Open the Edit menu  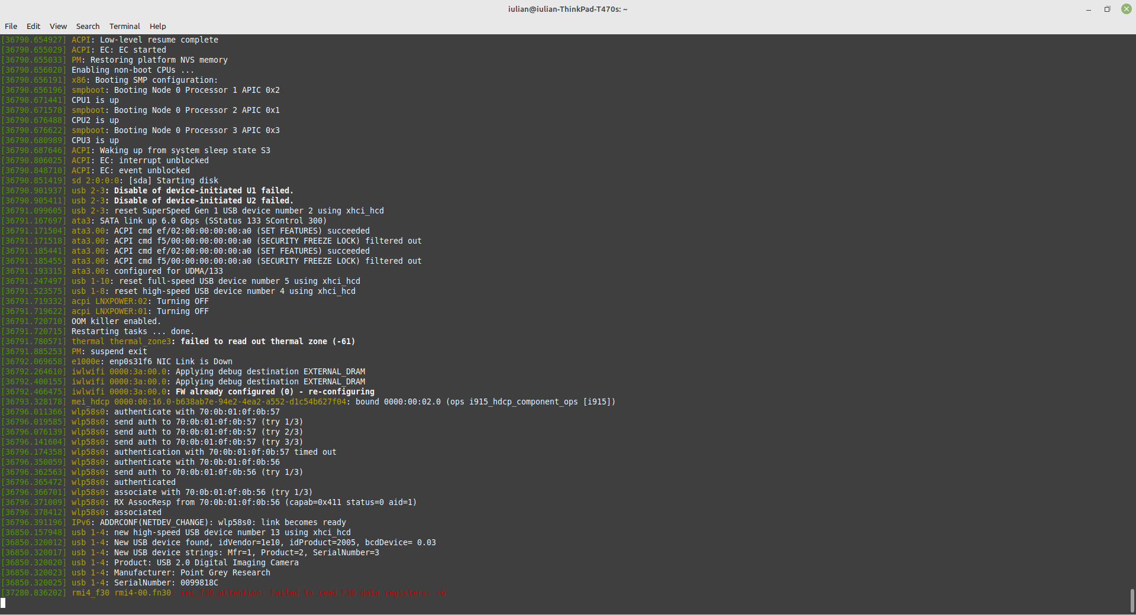(33, 26)
